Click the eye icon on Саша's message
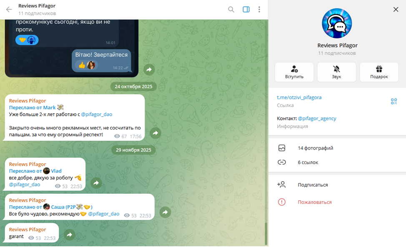406x247 pixels. pyautogui.click(x=127, y=215)
